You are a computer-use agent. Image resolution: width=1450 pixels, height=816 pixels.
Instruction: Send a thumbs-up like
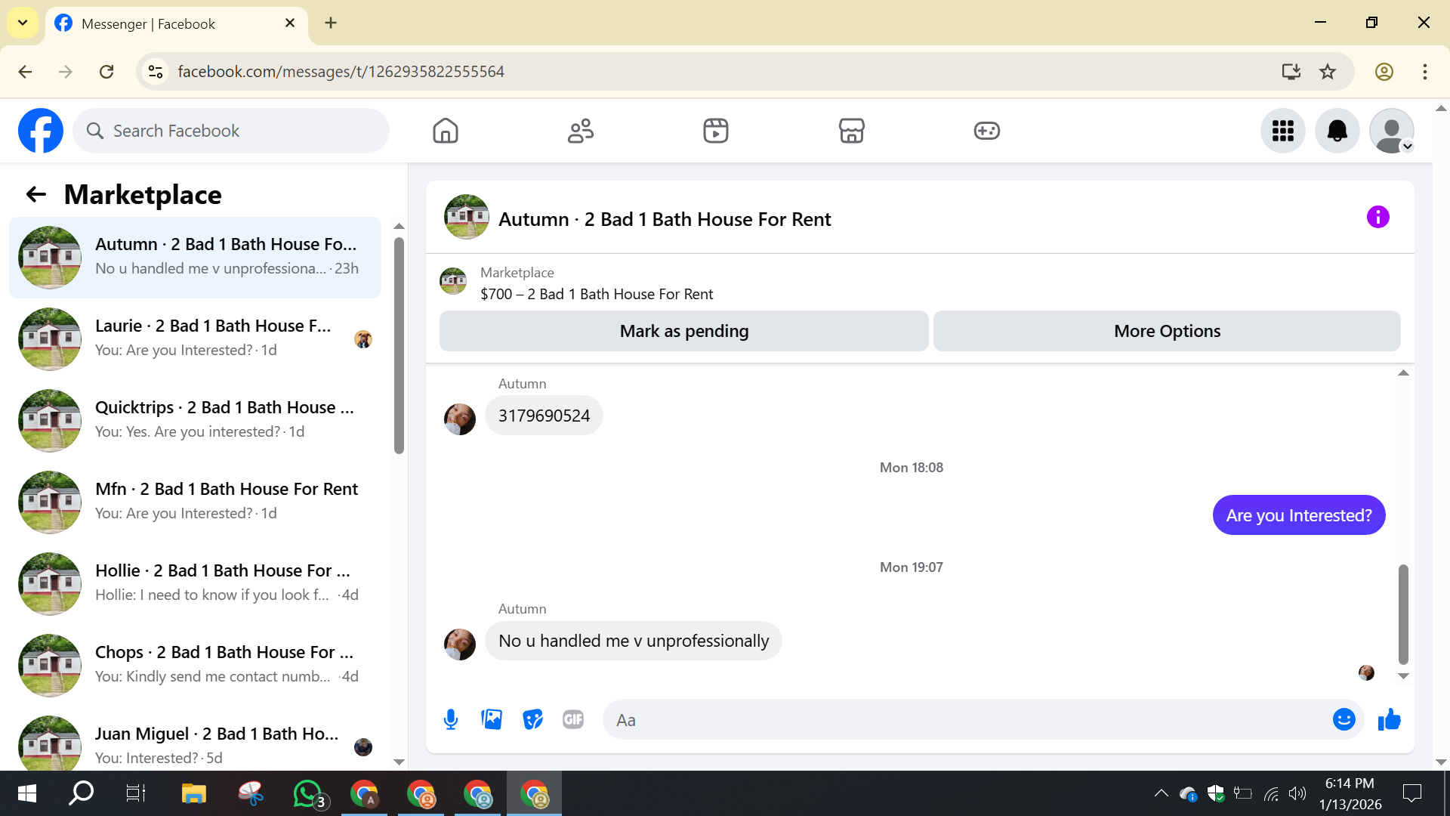pos(1389,719)
